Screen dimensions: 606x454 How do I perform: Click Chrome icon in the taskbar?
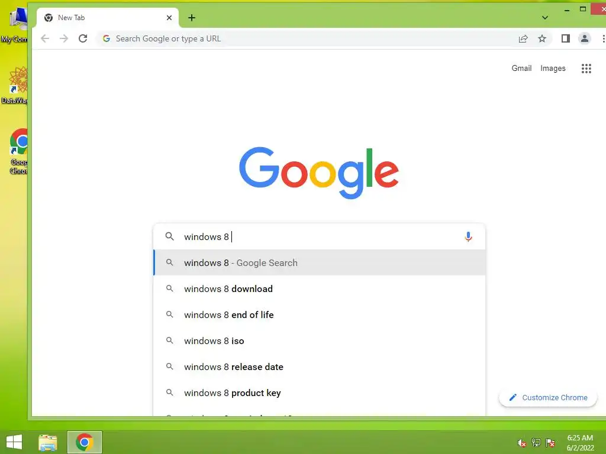pyautogui.click(x=84, y=442)
